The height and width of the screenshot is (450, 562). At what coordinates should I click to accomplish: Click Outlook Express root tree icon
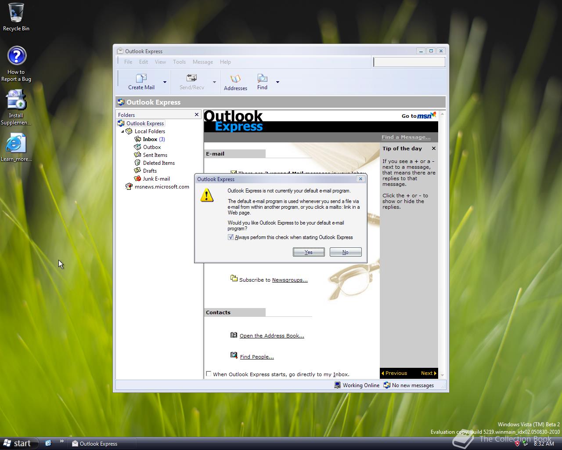pos(121,123)
